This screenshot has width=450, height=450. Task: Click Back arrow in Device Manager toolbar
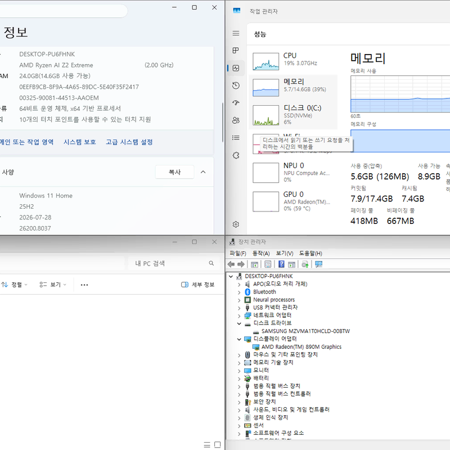pyautogui.click(x=231, y=264)
